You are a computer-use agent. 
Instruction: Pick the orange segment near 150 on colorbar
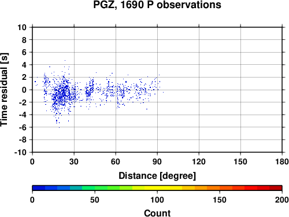[220, 188]
